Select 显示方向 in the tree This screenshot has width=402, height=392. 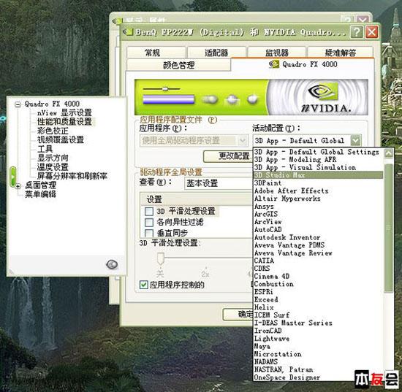tap(53, 158)
